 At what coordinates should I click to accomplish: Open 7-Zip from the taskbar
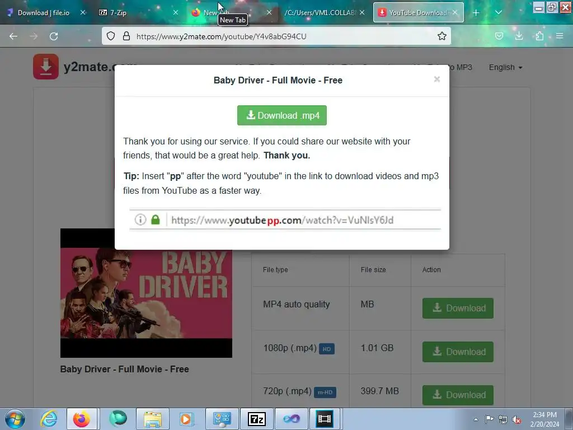pos(256,419)
